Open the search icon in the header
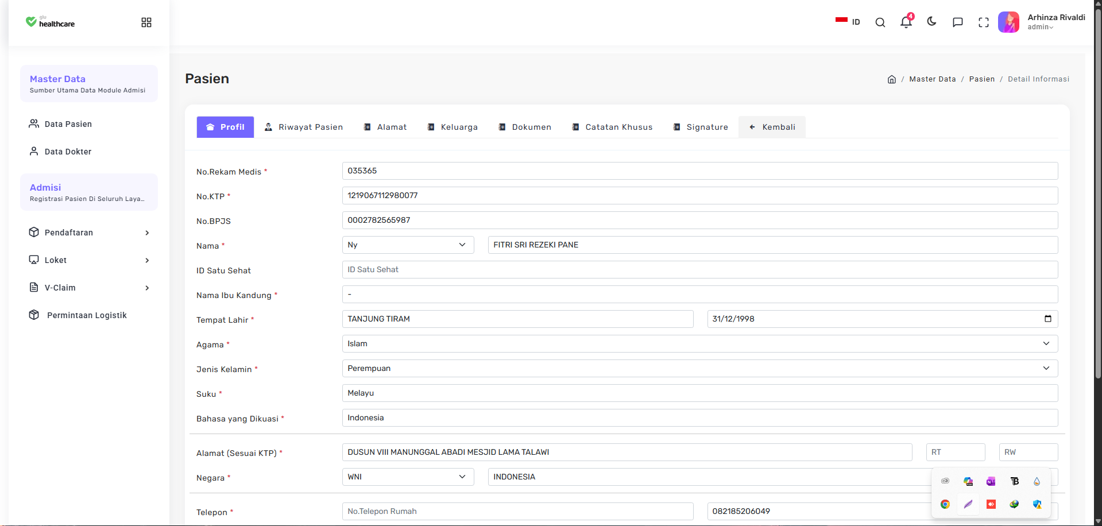 point(880,22)
